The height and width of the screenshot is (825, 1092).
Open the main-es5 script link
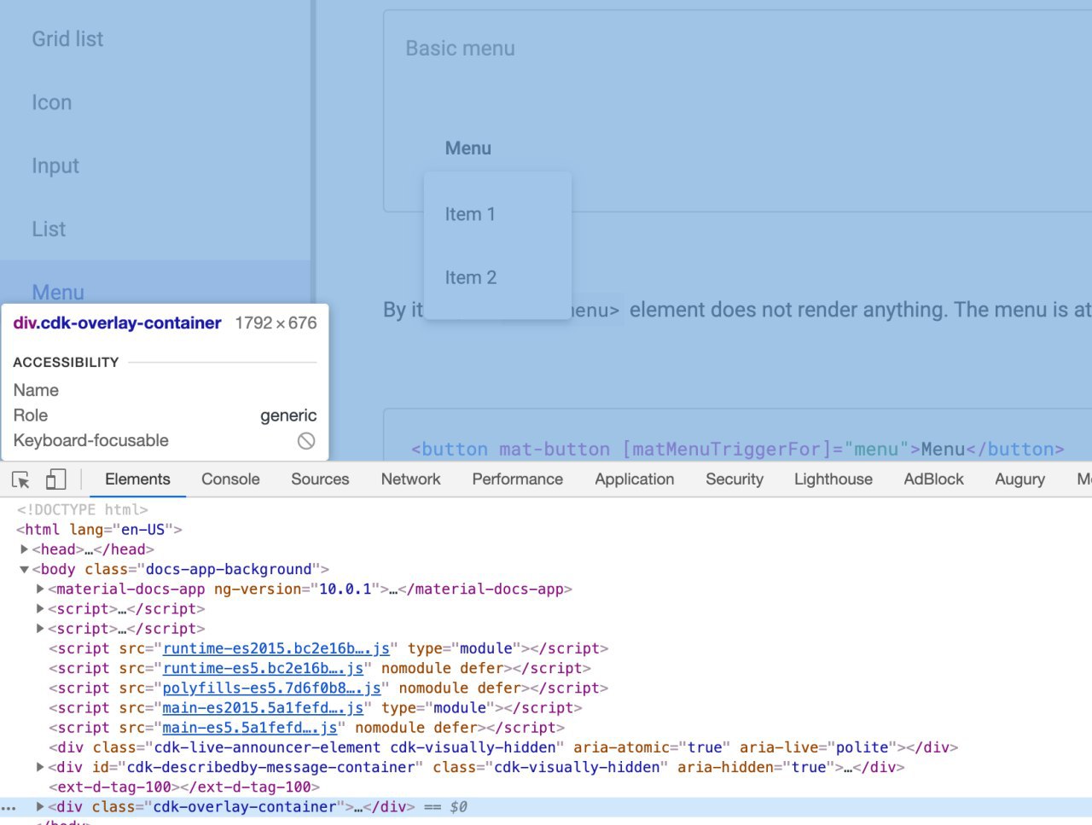(249, 727)
